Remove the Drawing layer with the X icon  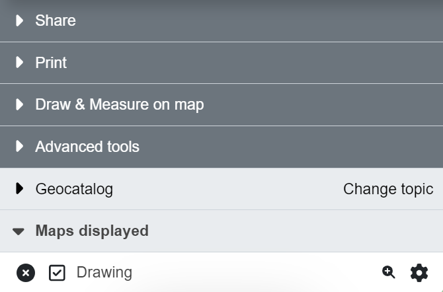click(x=26, y=272)
